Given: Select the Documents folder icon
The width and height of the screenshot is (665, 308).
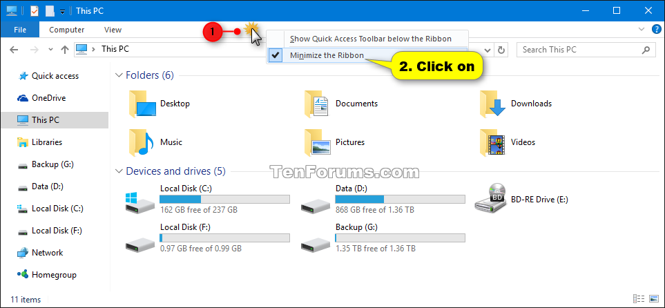Looking at the screenshot, I should tap(317, 104).
